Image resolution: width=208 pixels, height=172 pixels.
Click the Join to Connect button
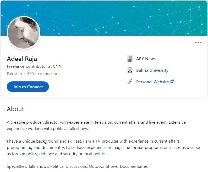[x=28, y=87]
